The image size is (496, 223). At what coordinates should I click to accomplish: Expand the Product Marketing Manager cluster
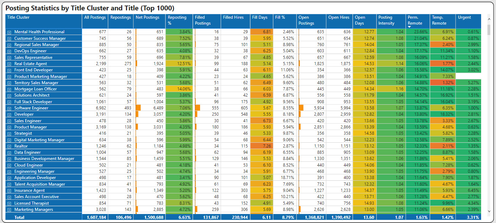click(x=9, y=77)
